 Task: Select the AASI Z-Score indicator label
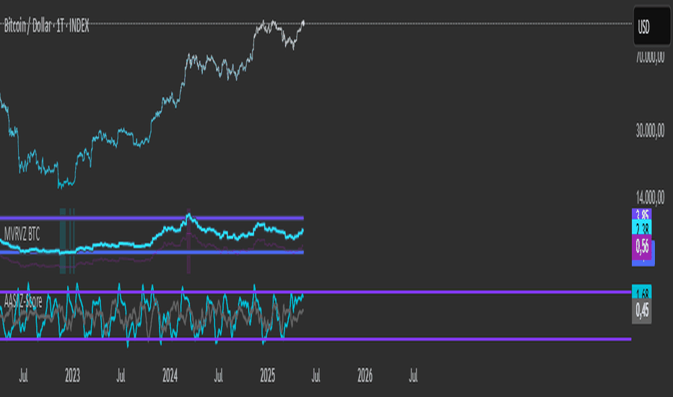tap(23, 301)
